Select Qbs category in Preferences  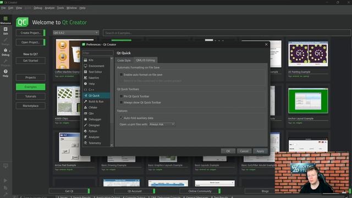pos(96,113)
